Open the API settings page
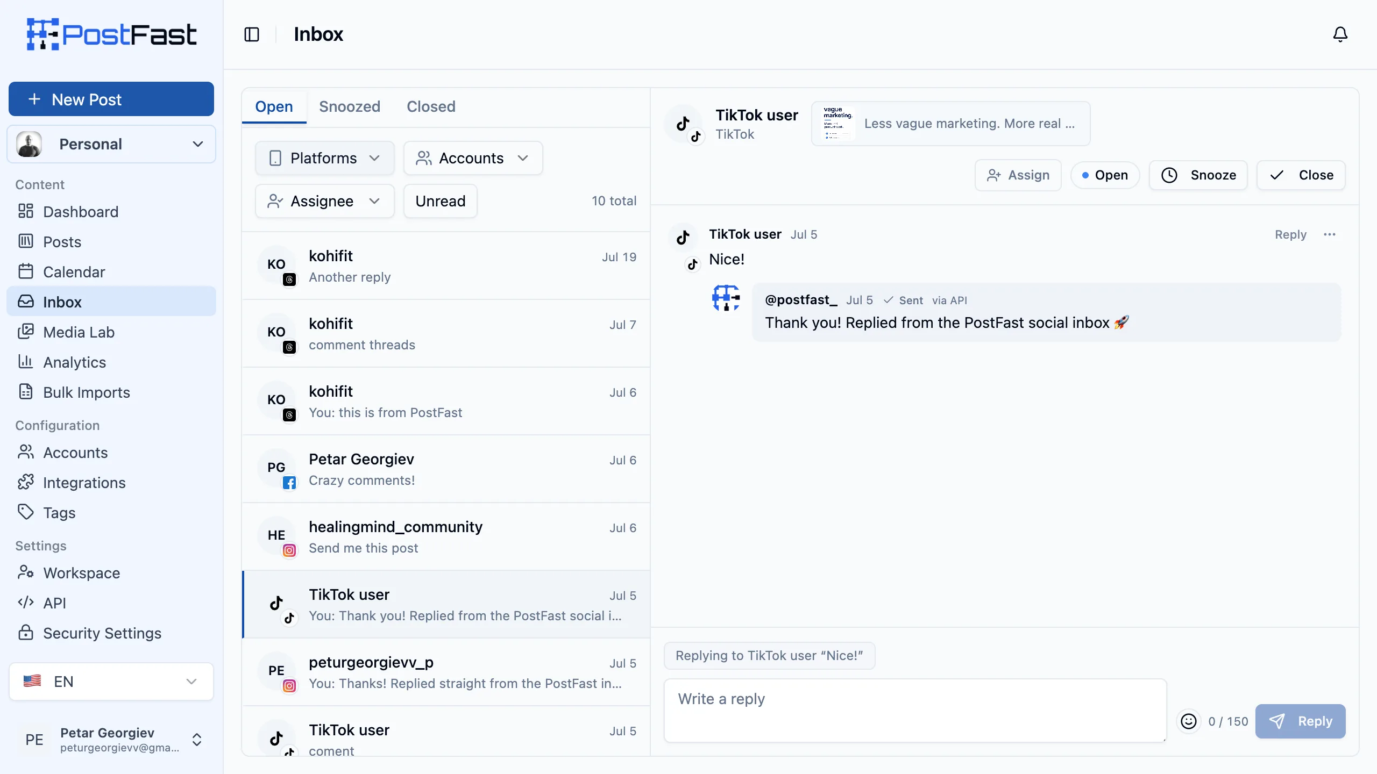 point(111,603)
